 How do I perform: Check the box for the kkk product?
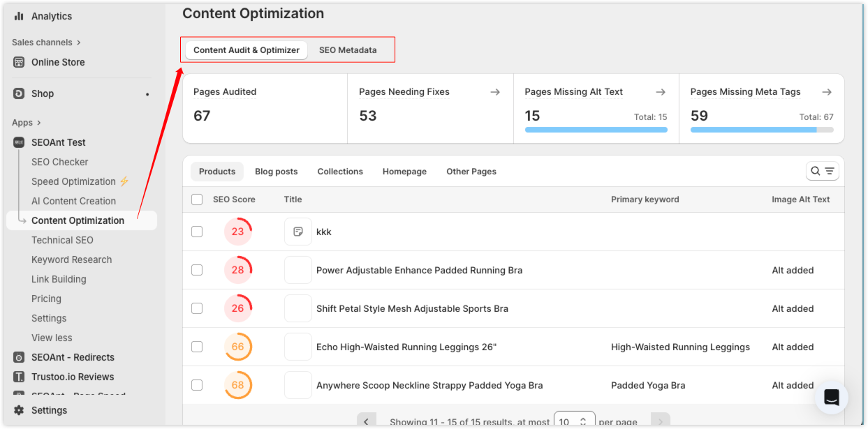pos(197,232)
